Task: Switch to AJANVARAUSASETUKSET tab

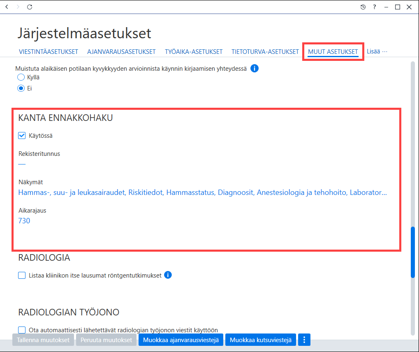Action: tap(121, 51)
